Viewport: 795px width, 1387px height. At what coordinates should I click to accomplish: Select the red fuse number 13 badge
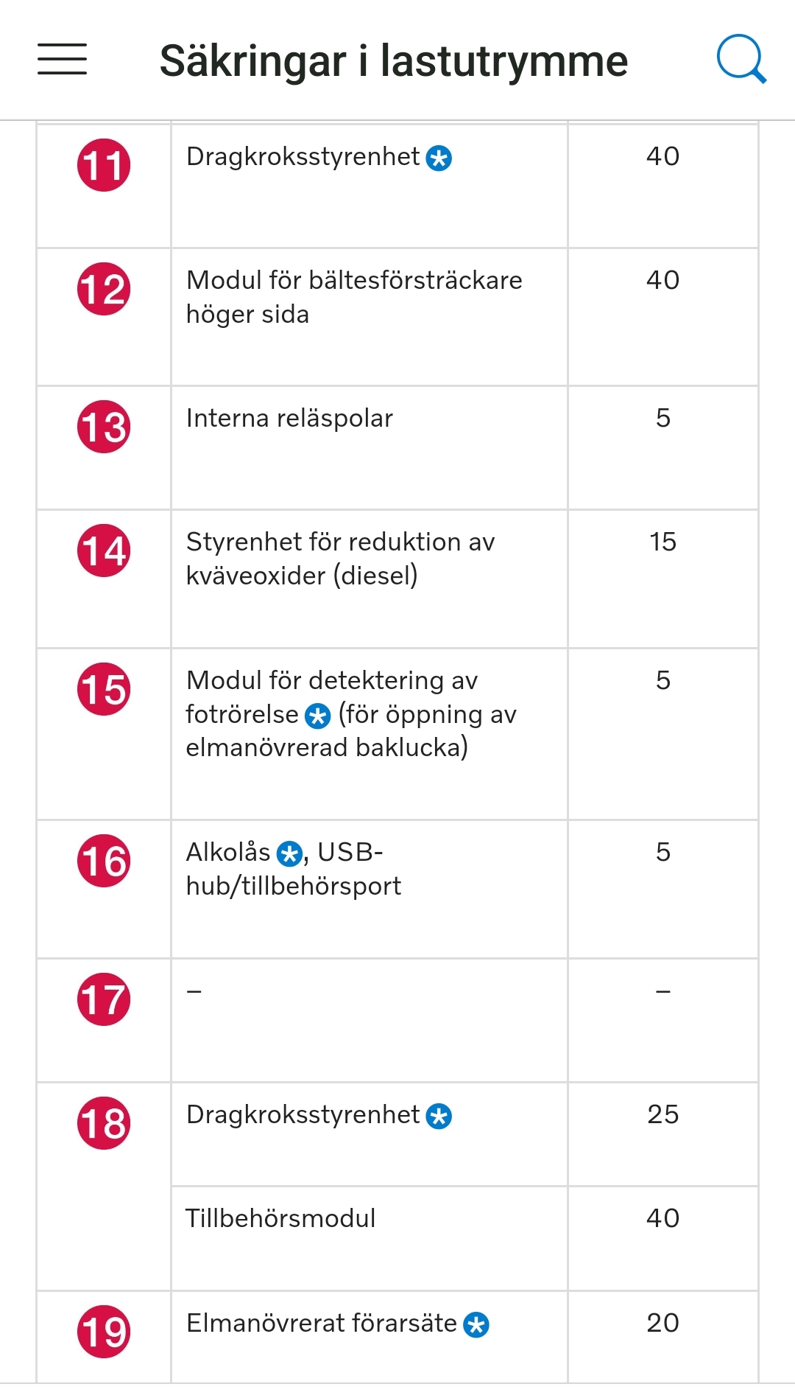pyautogui.click(x=104, y=427)
